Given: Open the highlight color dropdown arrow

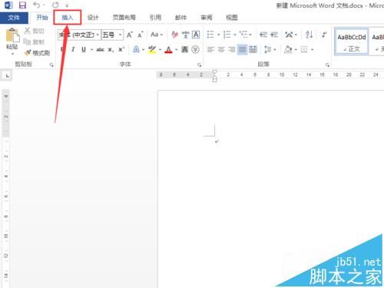Looking at the screenshot, I should [x=160, y=50].
